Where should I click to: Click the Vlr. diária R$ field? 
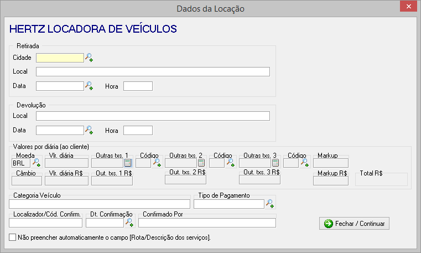click(66, 180)
